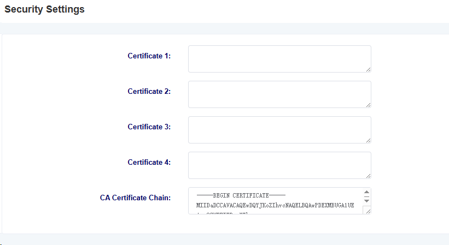Click the Certificate 1 resize grip
The width and height of the screenshot is (449, 245).
pos(368,69)
